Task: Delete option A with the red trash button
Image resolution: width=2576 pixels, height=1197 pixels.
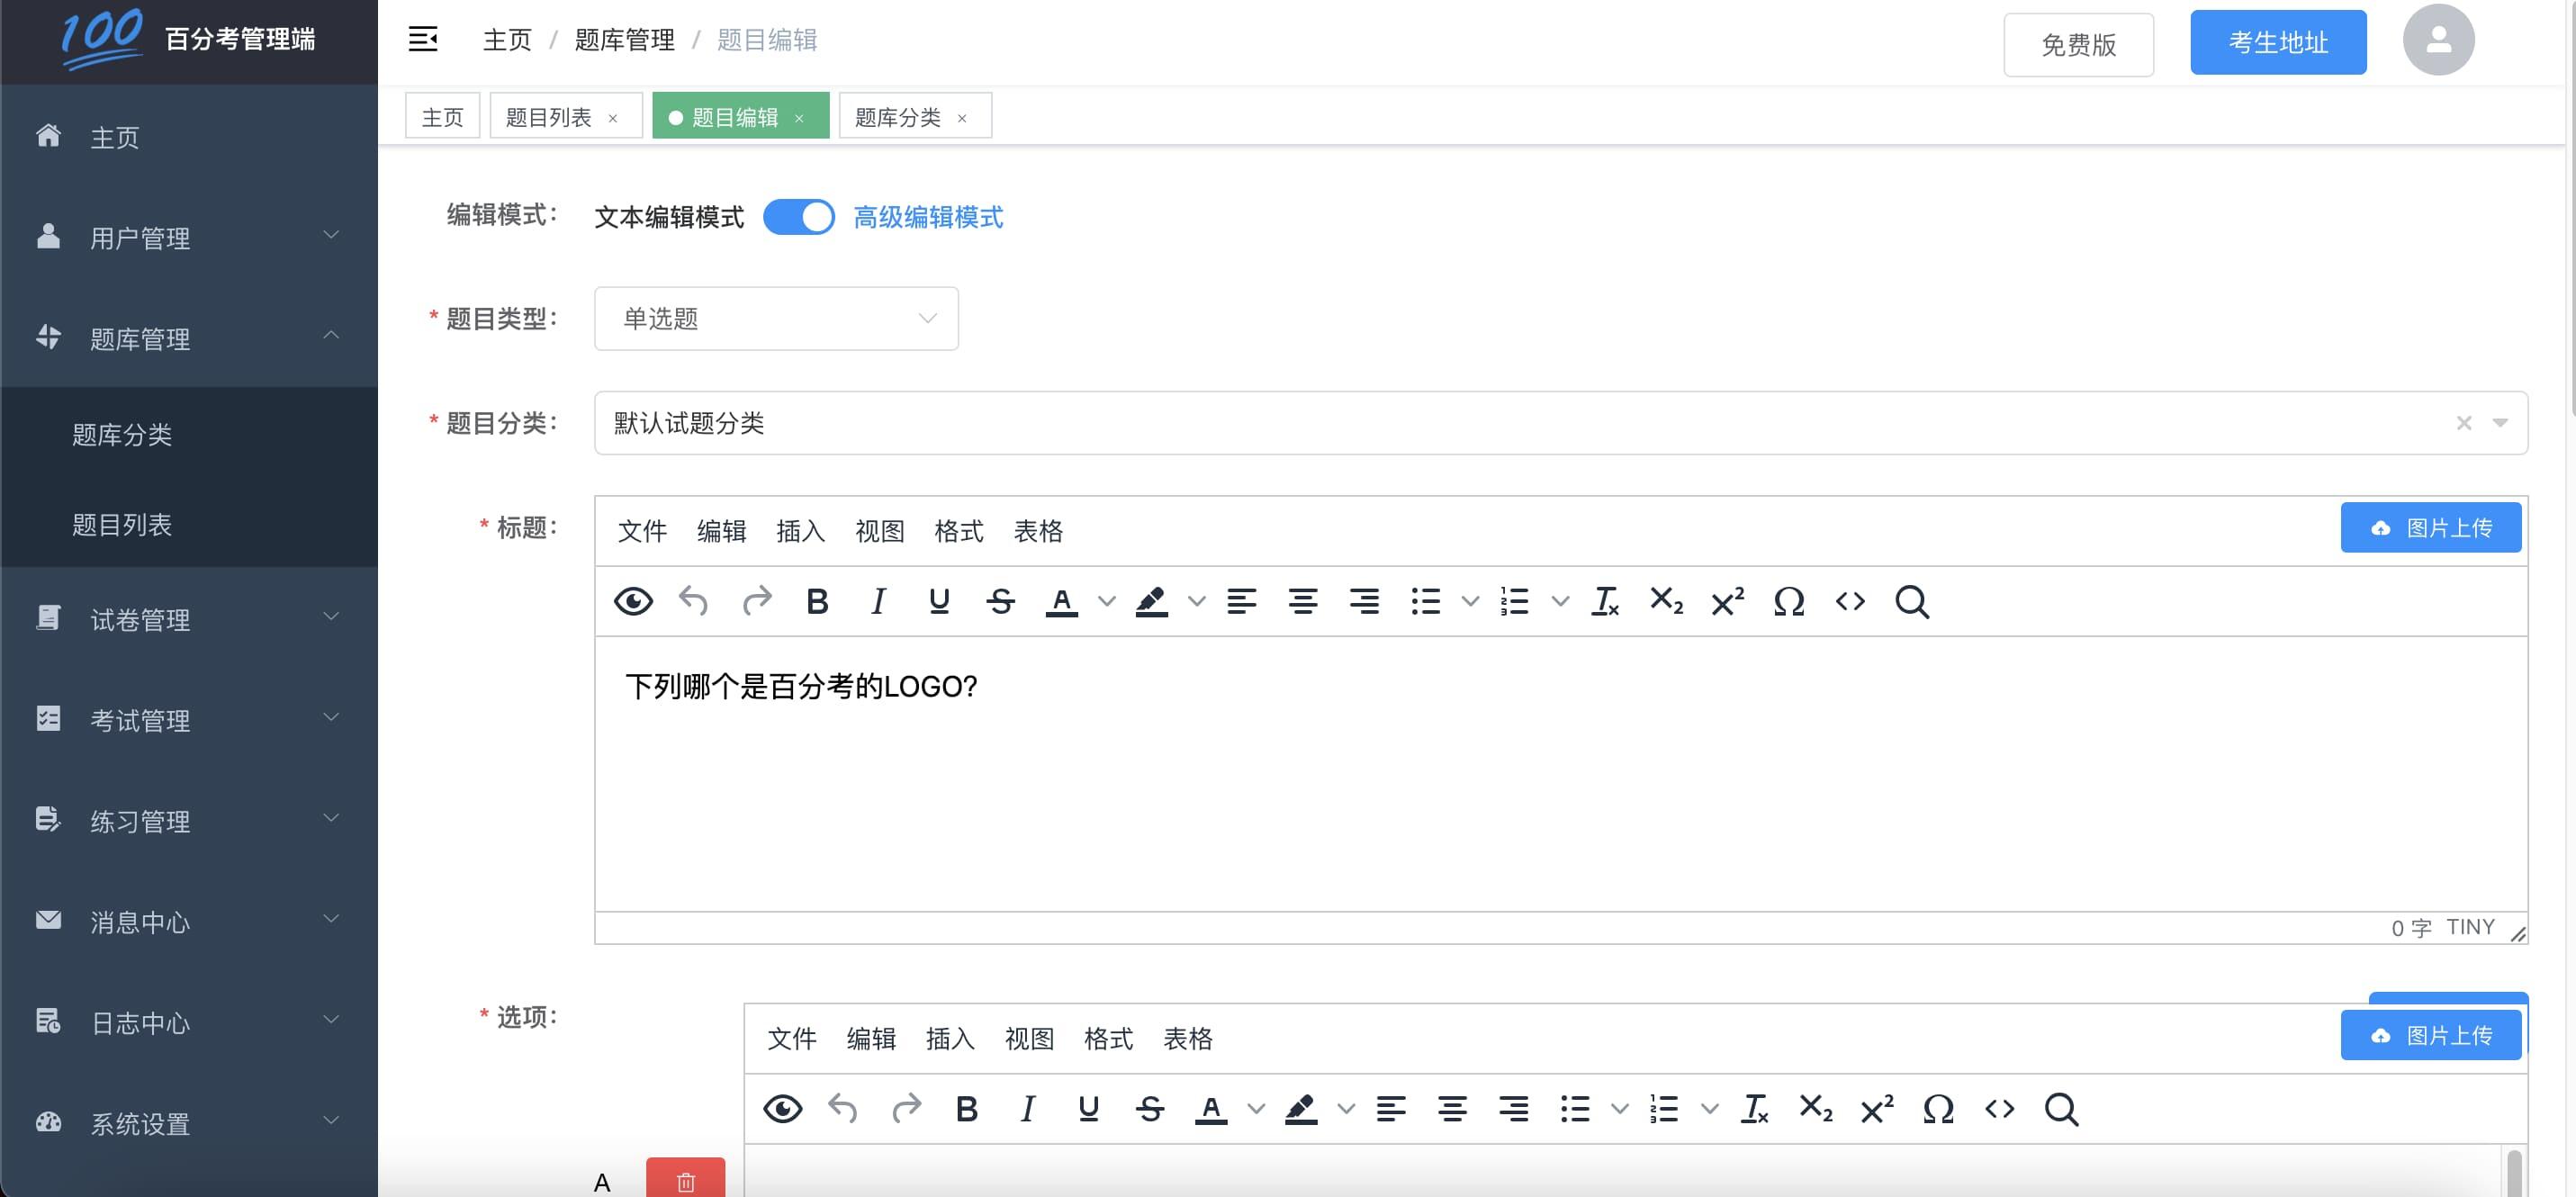Action: (x=685, y=1181)
